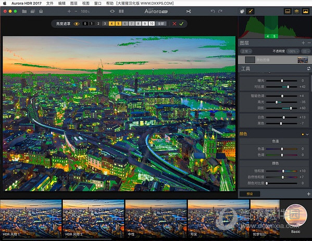Deselect highlighted luminosity zone 4
This screenshot has height=241, width=312.
tap(111, 23)
